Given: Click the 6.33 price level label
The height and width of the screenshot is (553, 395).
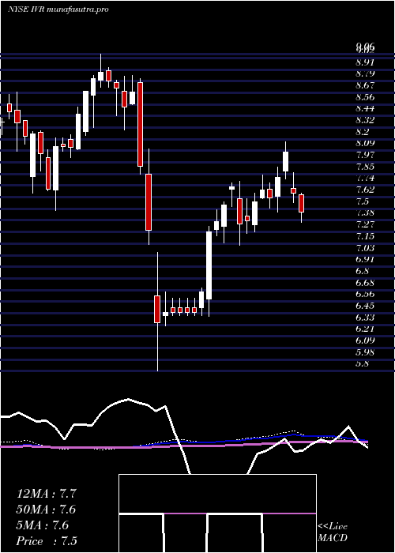Looking at the screenshot, I should click(365, 317).
